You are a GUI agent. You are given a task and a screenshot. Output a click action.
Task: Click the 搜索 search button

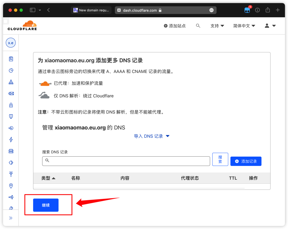click(x=220, y=159)
